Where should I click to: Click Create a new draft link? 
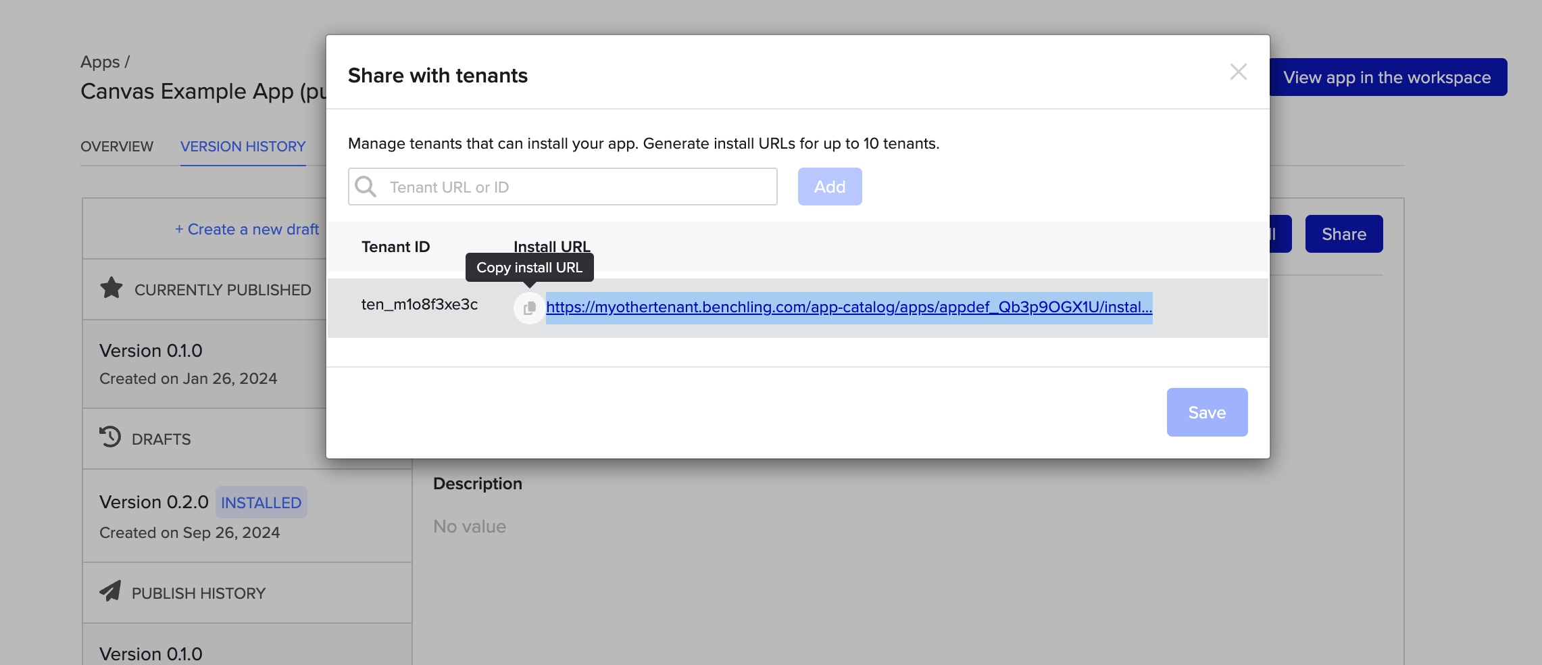click(x=247, y=229)
